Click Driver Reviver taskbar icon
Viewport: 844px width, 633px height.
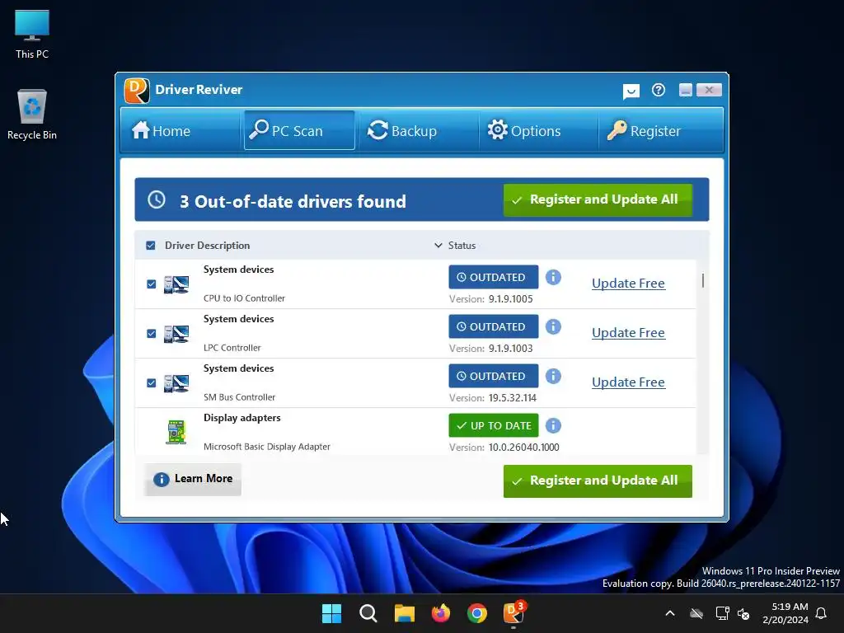point(513,612)
